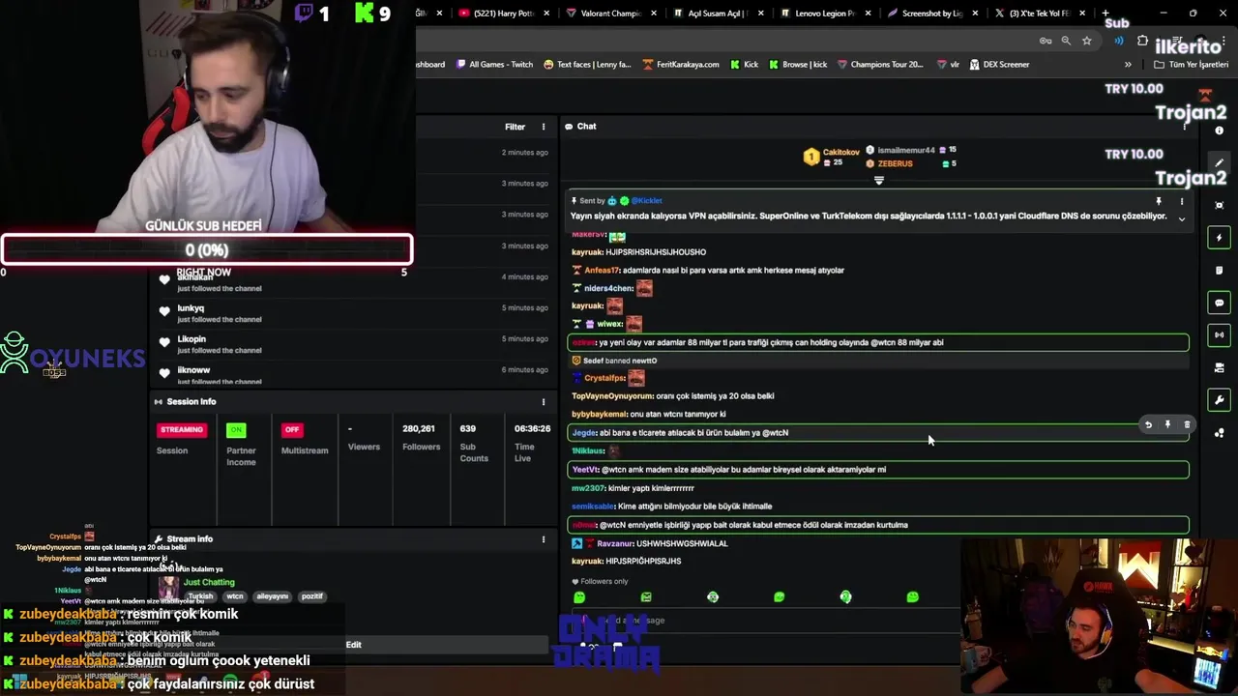Click the document icon in right sidebar

pos(1219,270)
